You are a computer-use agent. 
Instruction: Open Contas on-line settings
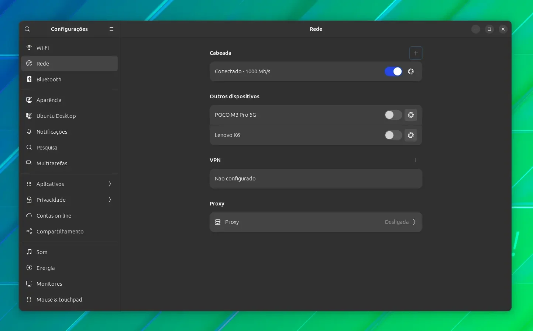[69, 216]
